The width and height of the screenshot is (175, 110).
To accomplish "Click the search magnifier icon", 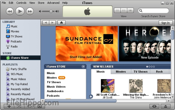I will pos(141,11).
